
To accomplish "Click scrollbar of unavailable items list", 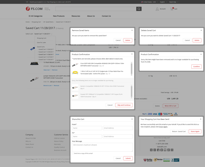I will click(x=131, y=92).
